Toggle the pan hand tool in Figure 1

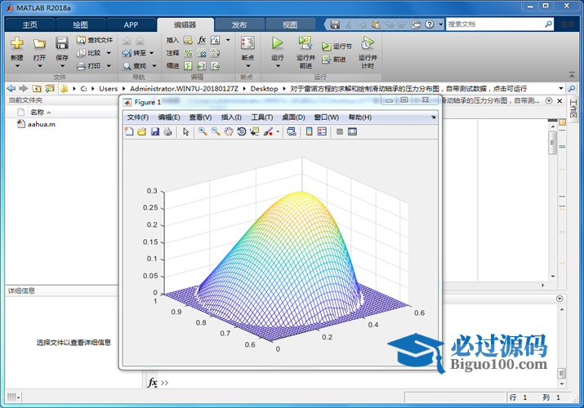click(229, 131)
